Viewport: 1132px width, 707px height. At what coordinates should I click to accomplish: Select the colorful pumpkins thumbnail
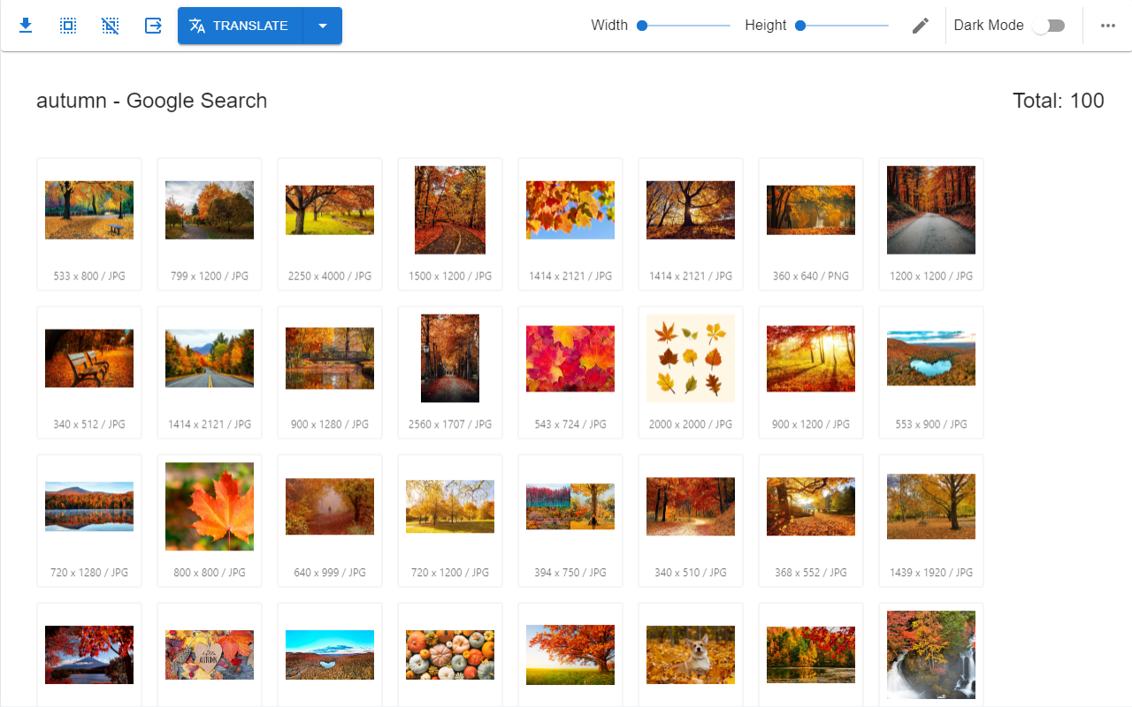pos(450,655)
